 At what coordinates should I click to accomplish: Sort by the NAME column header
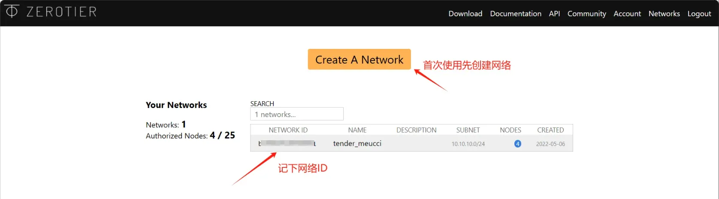357,130
